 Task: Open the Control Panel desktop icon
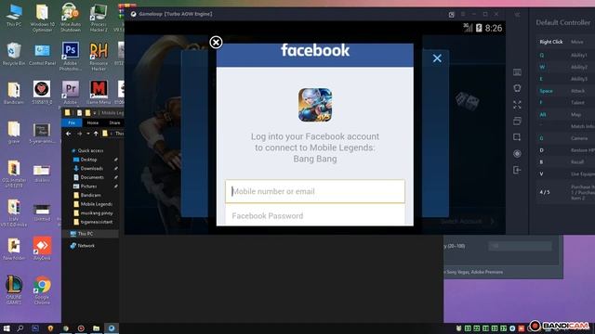click(x=42, y=54)
